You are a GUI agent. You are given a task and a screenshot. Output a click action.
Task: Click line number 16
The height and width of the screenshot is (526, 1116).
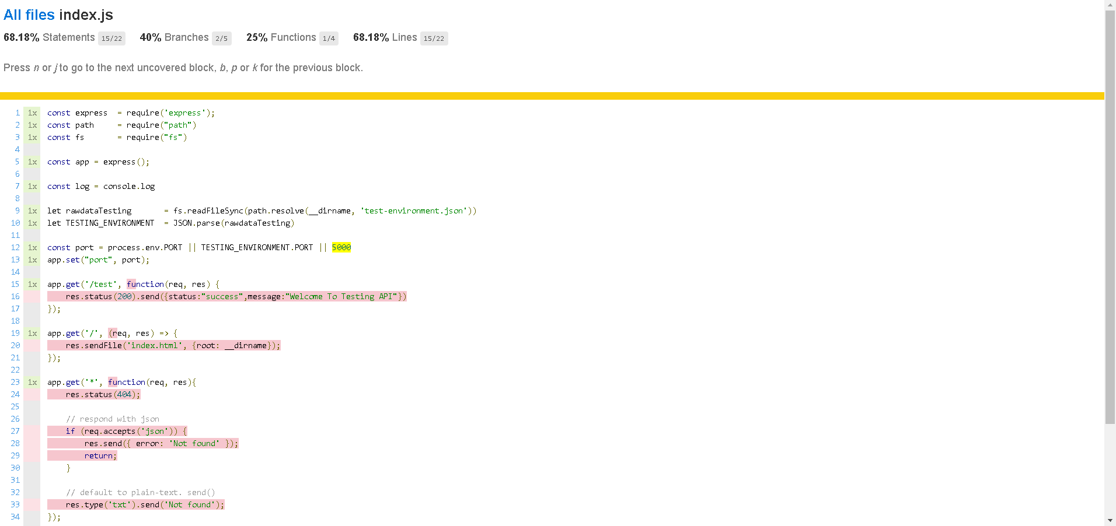(15, 297)
